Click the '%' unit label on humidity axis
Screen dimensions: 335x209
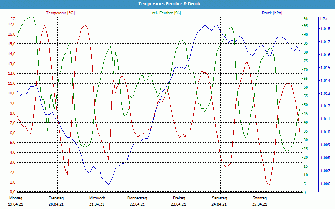[x=306, y=19]
